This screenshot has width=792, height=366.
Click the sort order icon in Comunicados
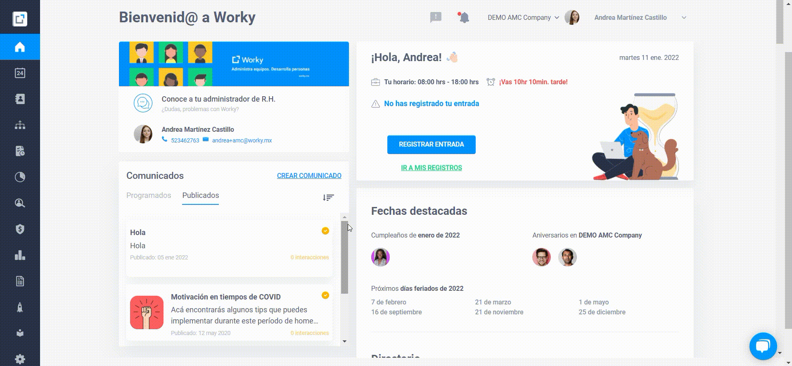click(x=328, y=197)
